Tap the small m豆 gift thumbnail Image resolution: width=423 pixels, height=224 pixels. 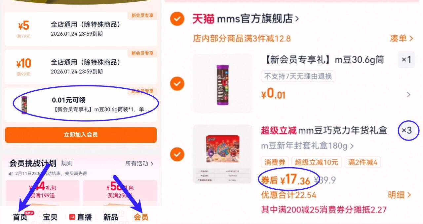pos(24,105)
